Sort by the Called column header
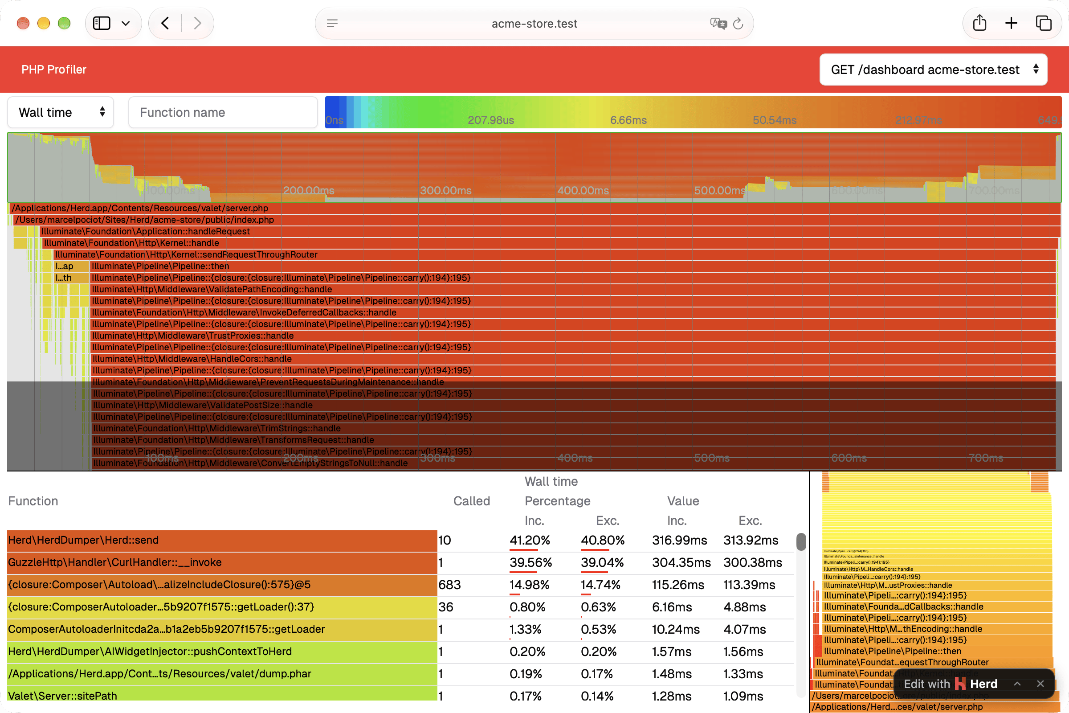The width and height of the screenshot is (1069, 713). click(471, 501)
